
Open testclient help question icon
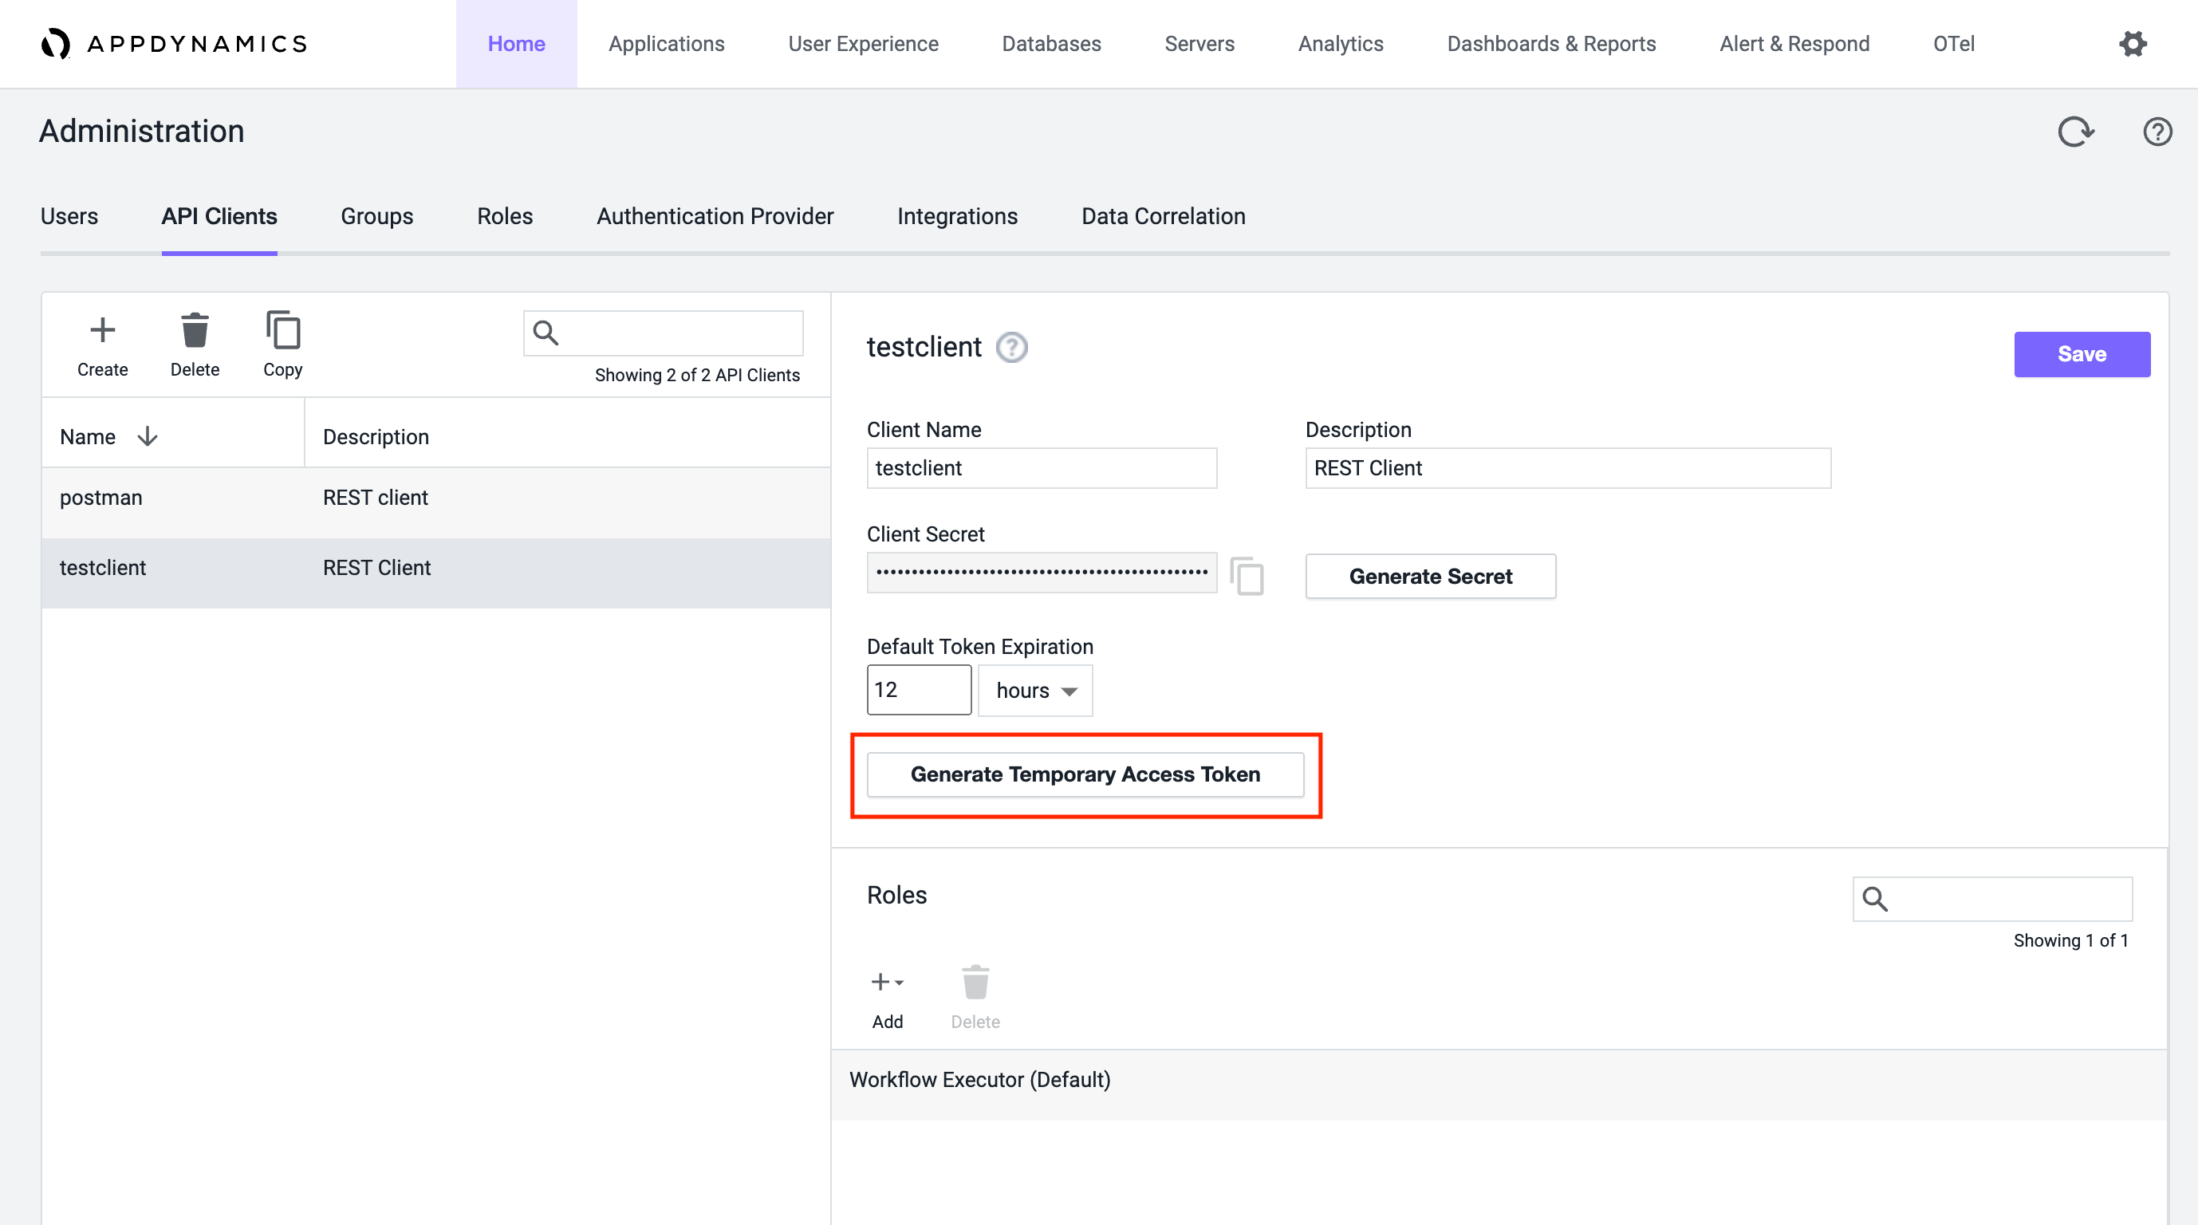(x=1012, y=347)
